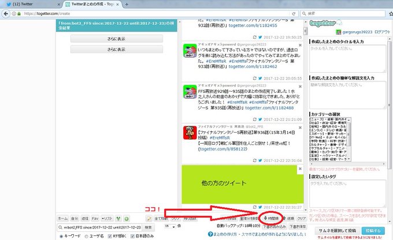393x240 pixels.
Task: Click the notepad pencil icon before 全て移動
Action: coord(149,219)
